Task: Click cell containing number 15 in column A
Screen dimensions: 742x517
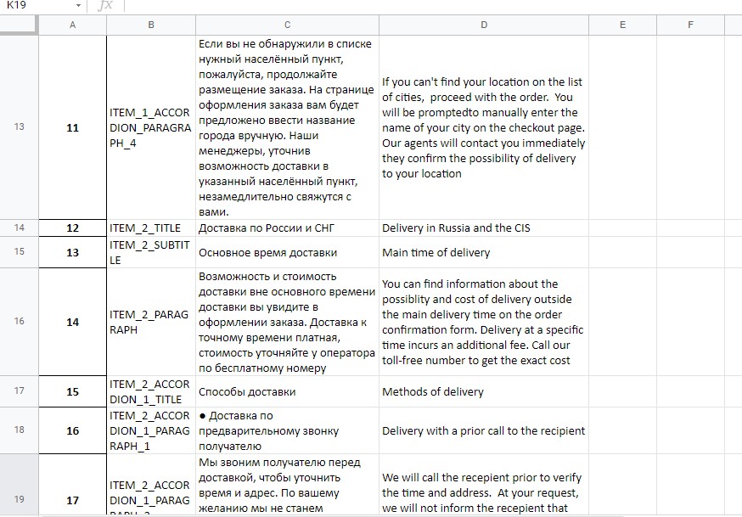Action: pos(72,391)
